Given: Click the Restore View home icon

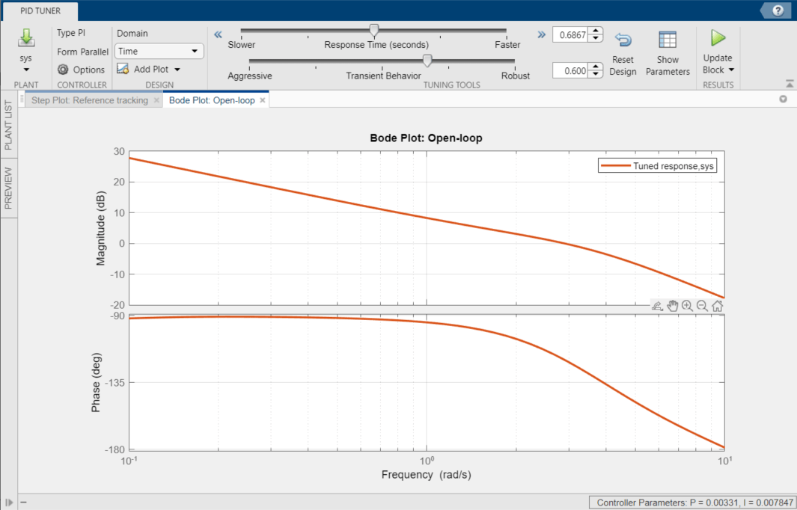Looking at the screenshot, I should click(x=717, y=306).
